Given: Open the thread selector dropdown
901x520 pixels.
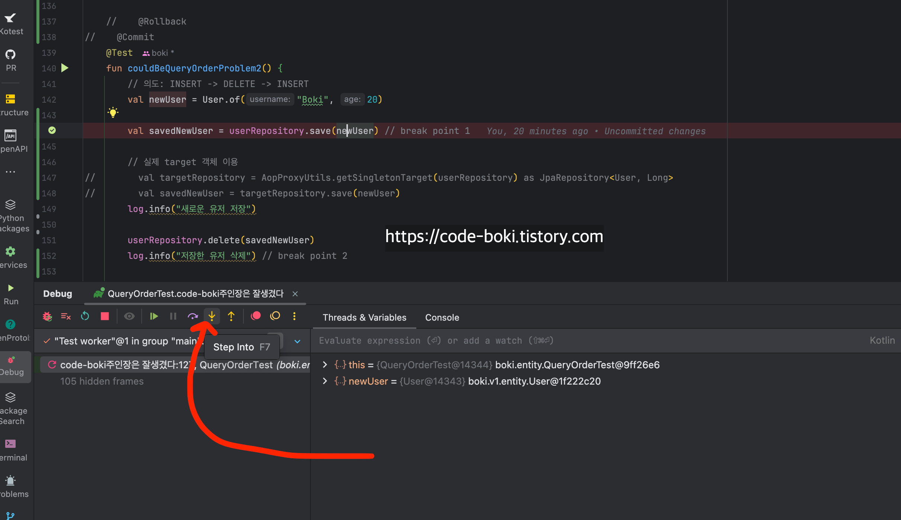Looking at the screenshot, I should tap(297, 341).
